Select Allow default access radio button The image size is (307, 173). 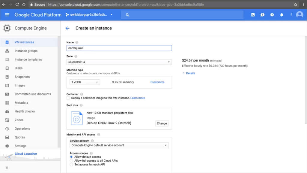[71, 157]
